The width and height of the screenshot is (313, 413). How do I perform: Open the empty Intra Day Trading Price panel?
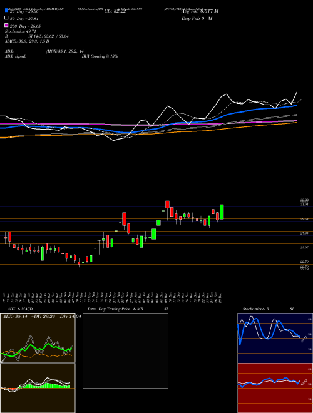(x=125, y=350)
